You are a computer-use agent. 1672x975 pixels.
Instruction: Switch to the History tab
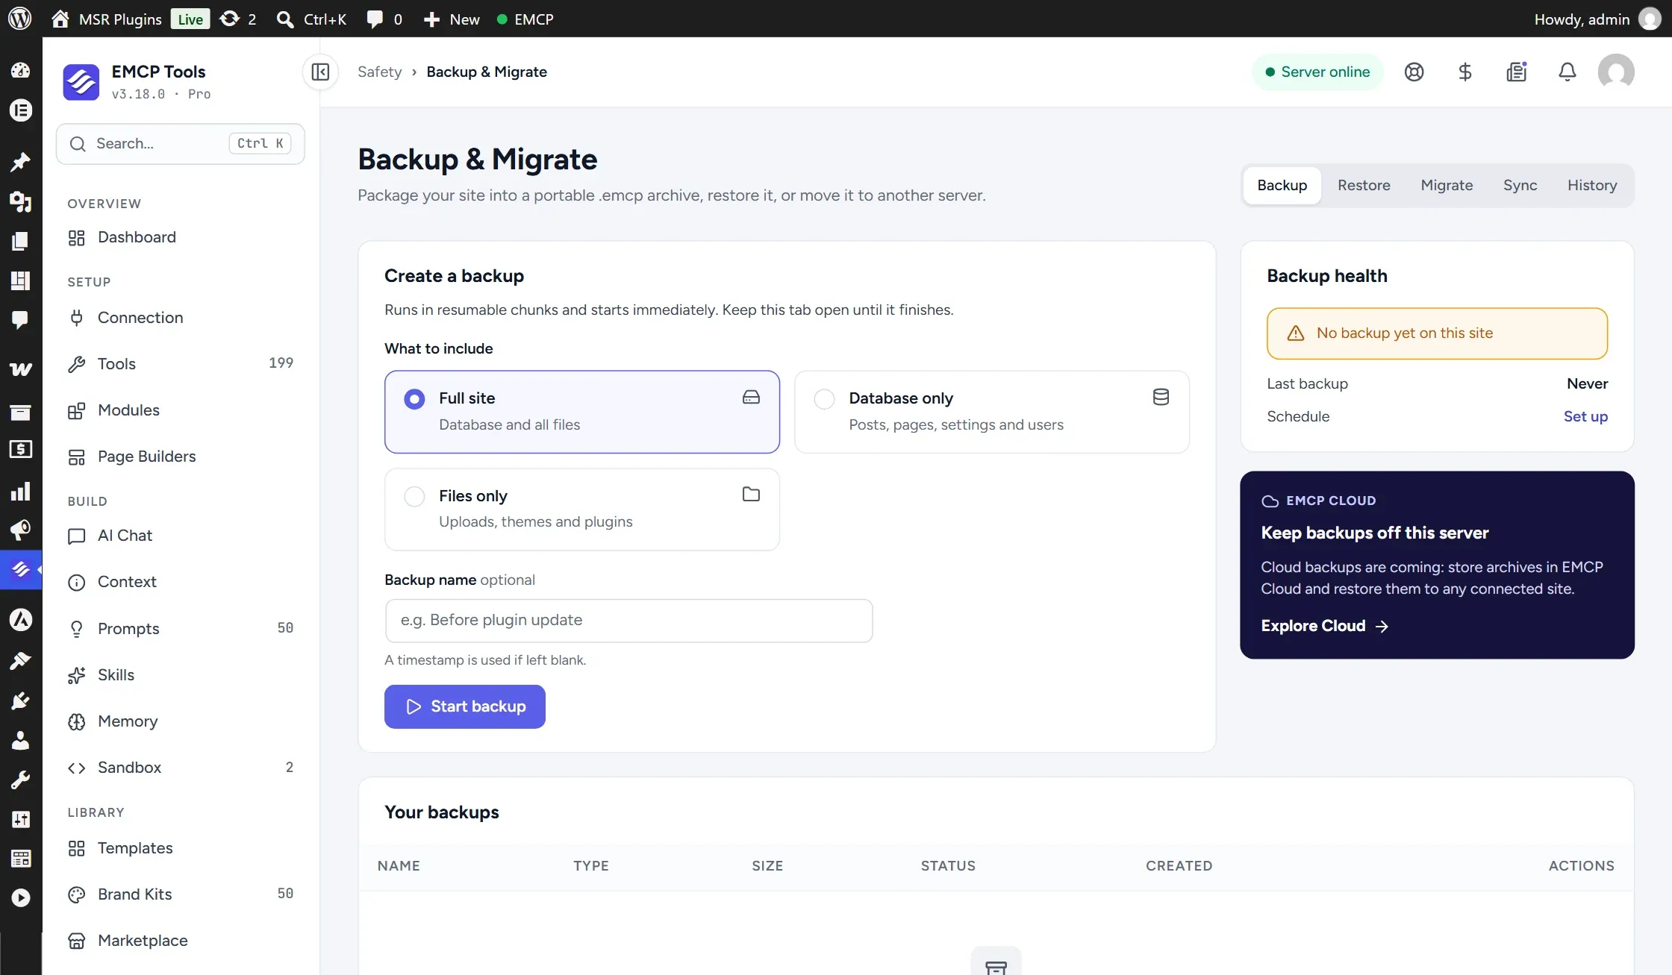pyautogui.click(x=1592, y=185)
